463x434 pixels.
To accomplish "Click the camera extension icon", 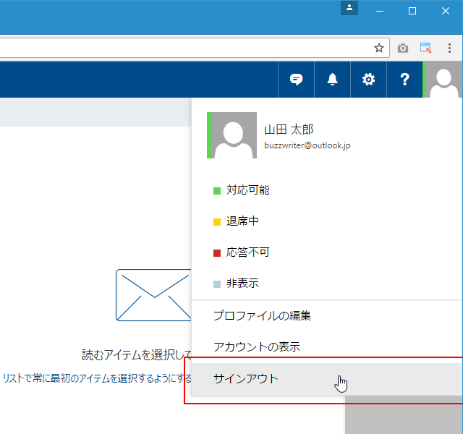I will pyautogui.click(x=403, y=48).
